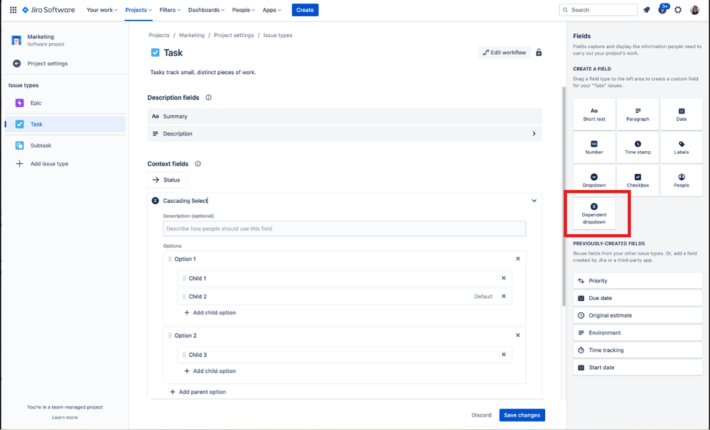Click the lock icon next to Edit workflow
This screenshot has height=430, width=710.
click(x=539, y=53)
